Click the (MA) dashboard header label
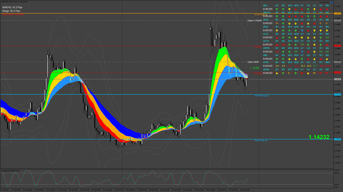The image size is (343, 192). tap(265, 5)
